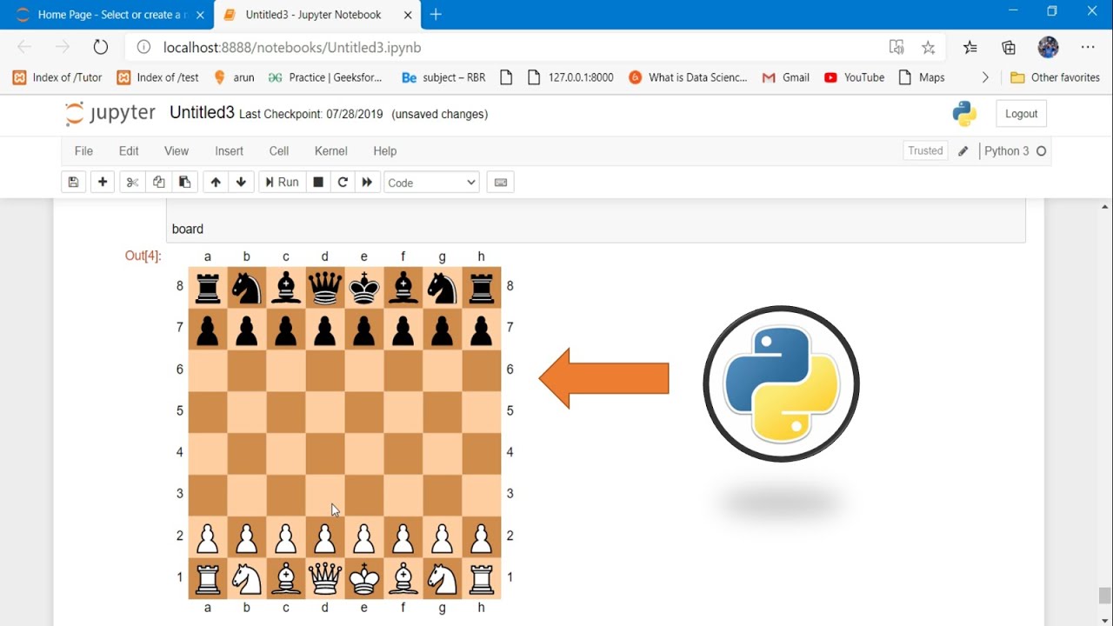Move the selected cell up
This screenshot has width=1113, height=626.
pyautogui.click(x=216, y=182)
